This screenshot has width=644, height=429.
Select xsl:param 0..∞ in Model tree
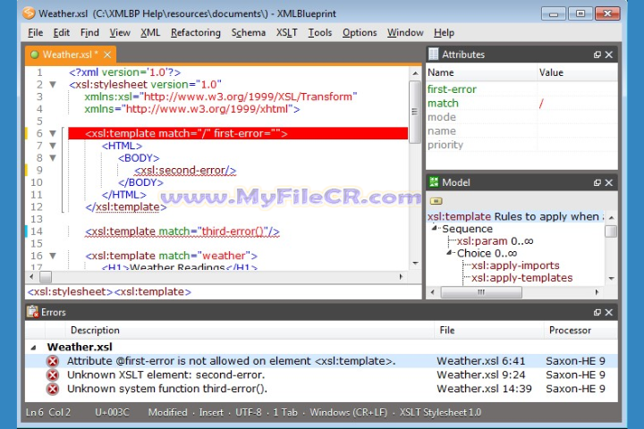495,241
